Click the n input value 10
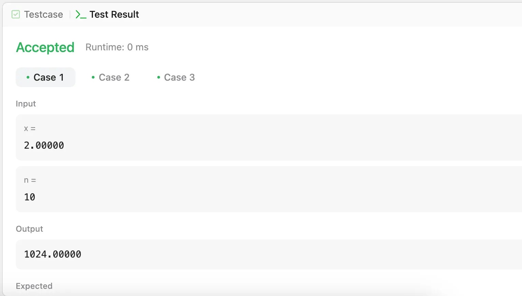 click(x=30, y=197)
